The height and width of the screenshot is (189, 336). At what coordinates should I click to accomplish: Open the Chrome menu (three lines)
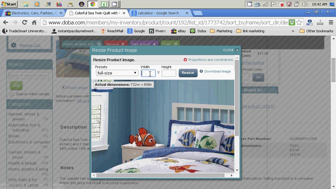(x=330, y=23)
